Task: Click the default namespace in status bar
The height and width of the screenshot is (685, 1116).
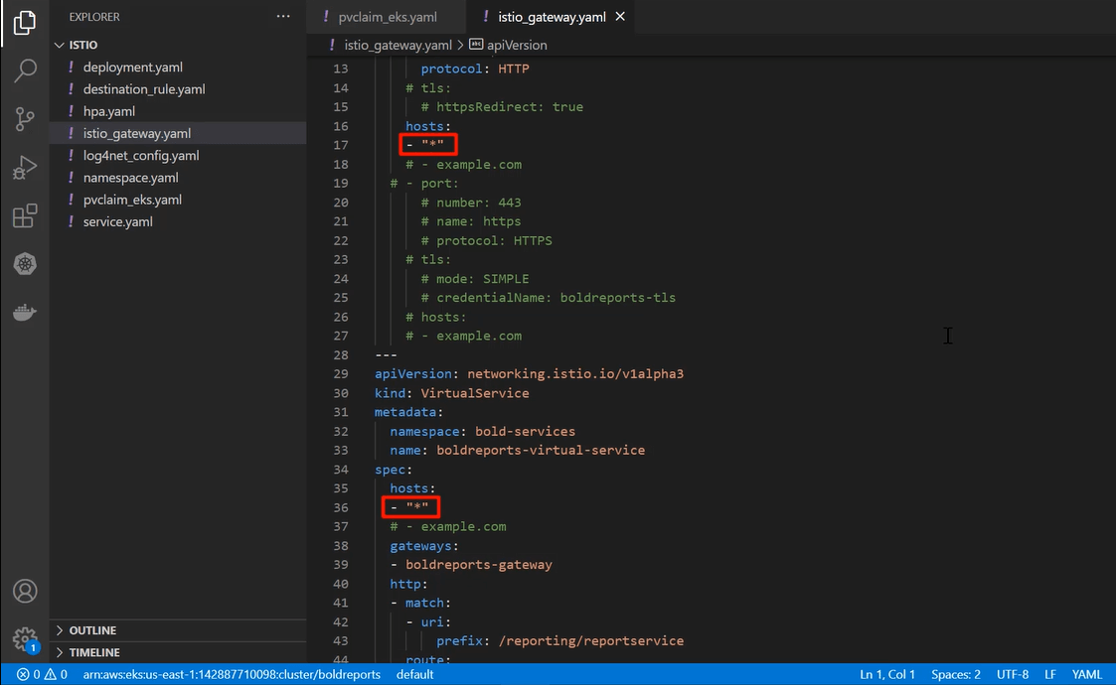Action: tap(415, 674)
